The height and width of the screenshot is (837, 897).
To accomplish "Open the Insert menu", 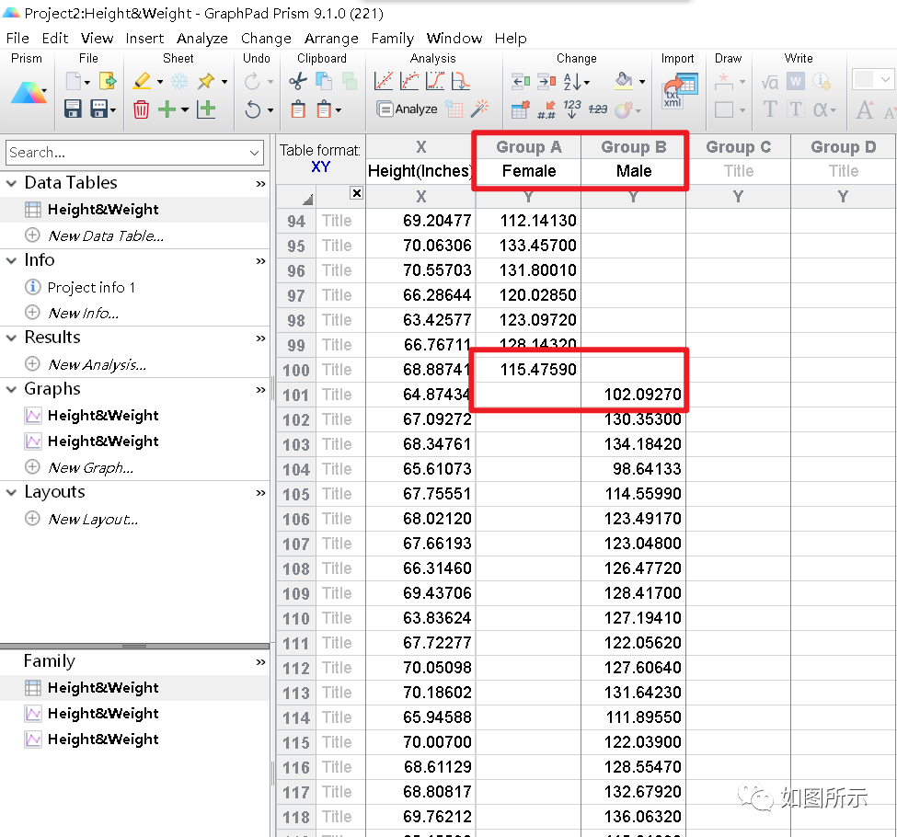I will point(144,39).
